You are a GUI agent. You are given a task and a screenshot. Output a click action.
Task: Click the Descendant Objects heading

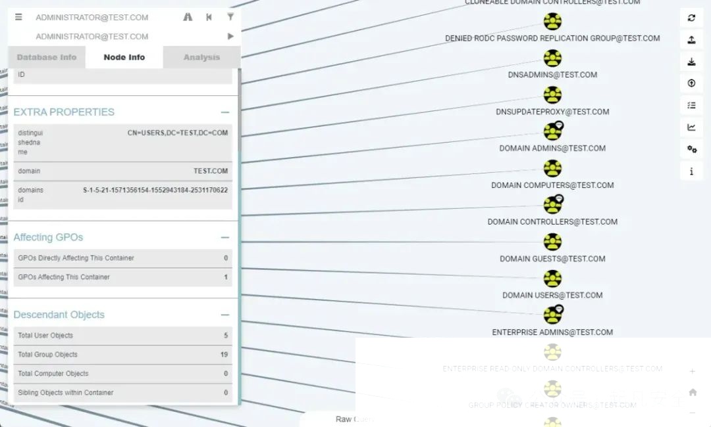[59, 315]
